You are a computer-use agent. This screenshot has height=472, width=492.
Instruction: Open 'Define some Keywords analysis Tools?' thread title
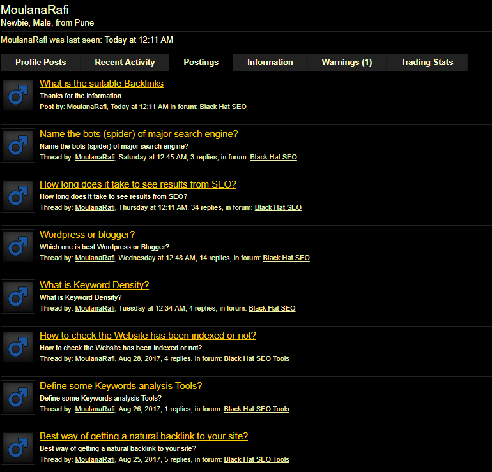(x=121, y=386)
